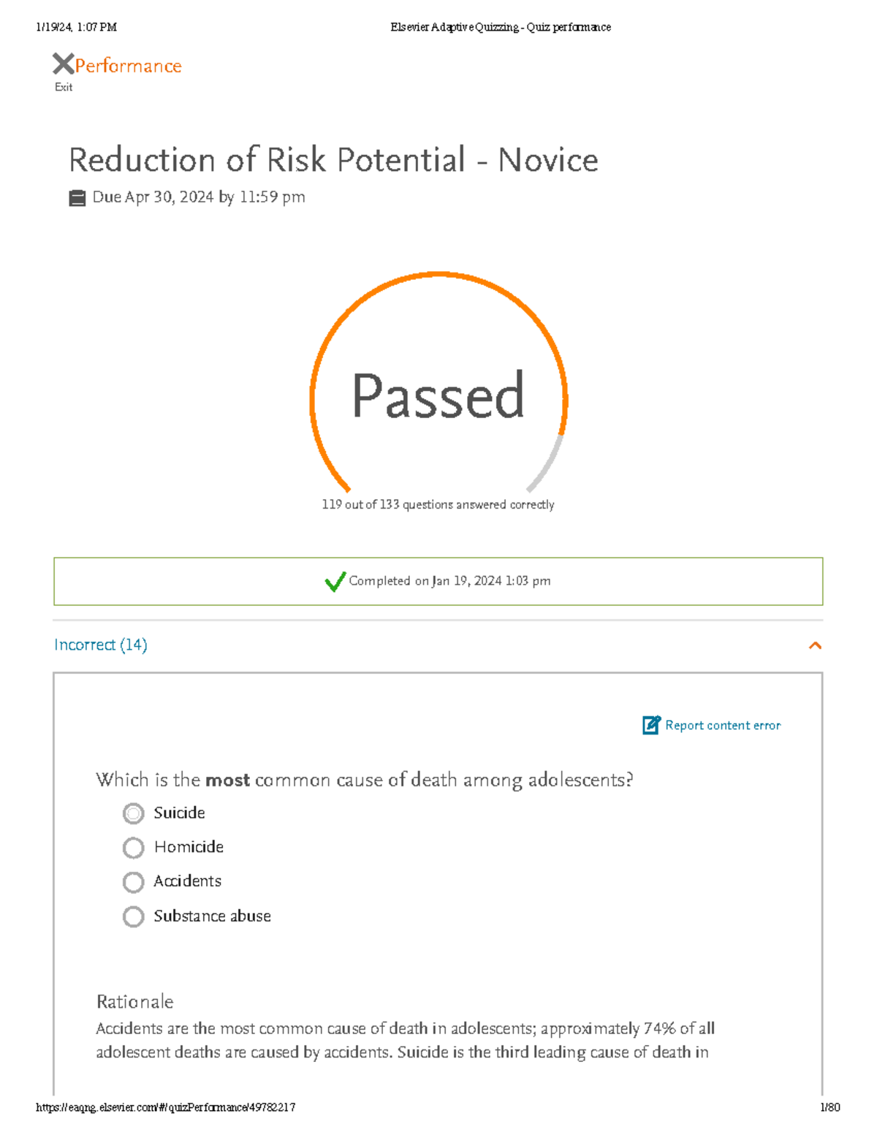Click the pencil edit icon near Report content error
The height and width of the screenshot is (1135, 877).
tap(650, 725)
